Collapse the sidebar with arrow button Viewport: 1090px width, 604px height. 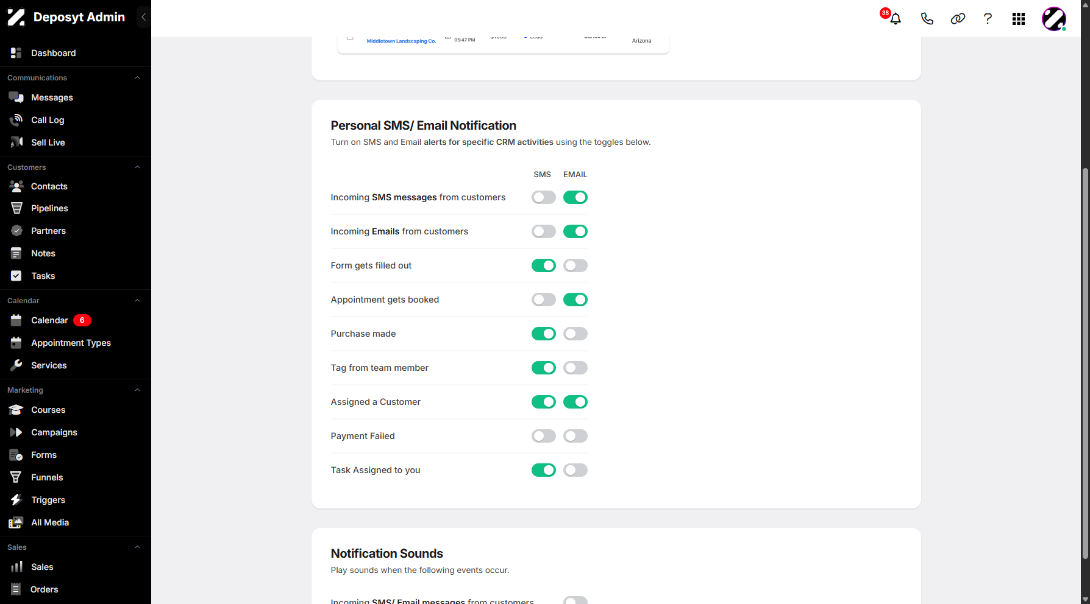point(143,17)
